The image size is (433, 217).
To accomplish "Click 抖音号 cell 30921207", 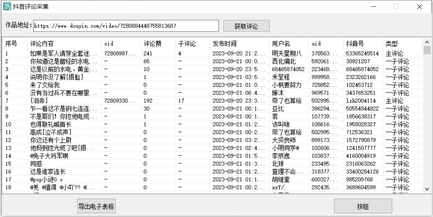I will coord(358,61).
